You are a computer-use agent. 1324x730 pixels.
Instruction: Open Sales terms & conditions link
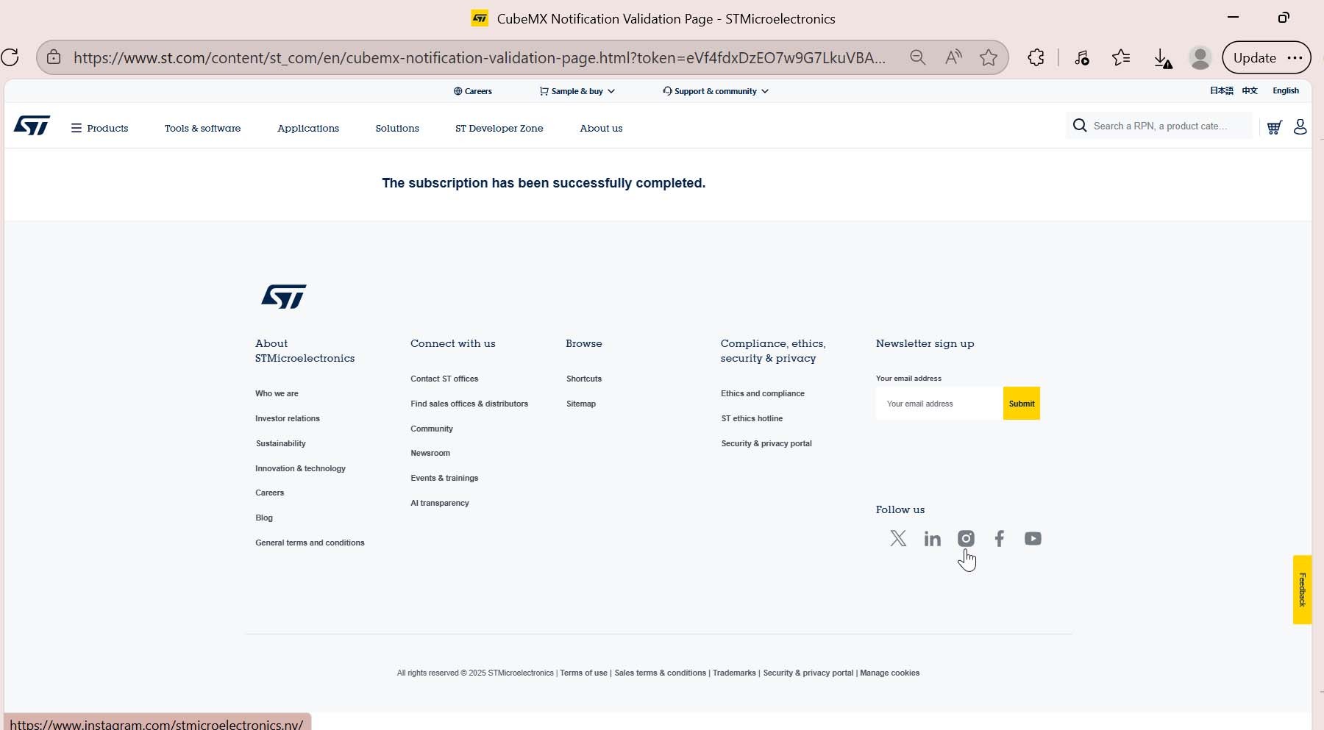tap(660, 673)
